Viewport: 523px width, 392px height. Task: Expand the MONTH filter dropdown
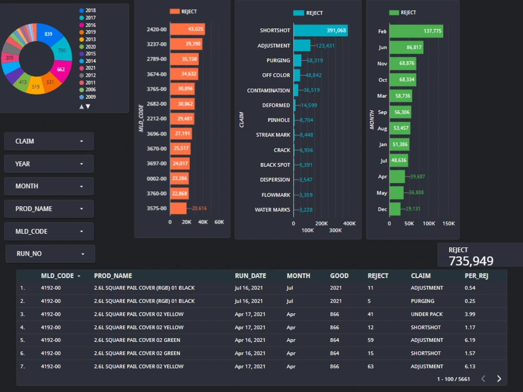49,186
